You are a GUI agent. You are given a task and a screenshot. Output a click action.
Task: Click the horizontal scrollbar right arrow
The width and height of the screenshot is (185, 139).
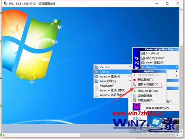(x=177, y=135)
